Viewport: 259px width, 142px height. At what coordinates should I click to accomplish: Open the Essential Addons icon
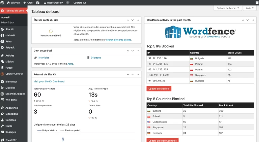(2, 94)
